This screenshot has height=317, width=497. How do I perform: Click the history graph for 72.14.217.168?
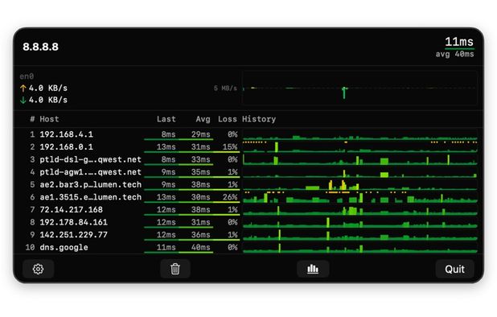tap(359, 210)
